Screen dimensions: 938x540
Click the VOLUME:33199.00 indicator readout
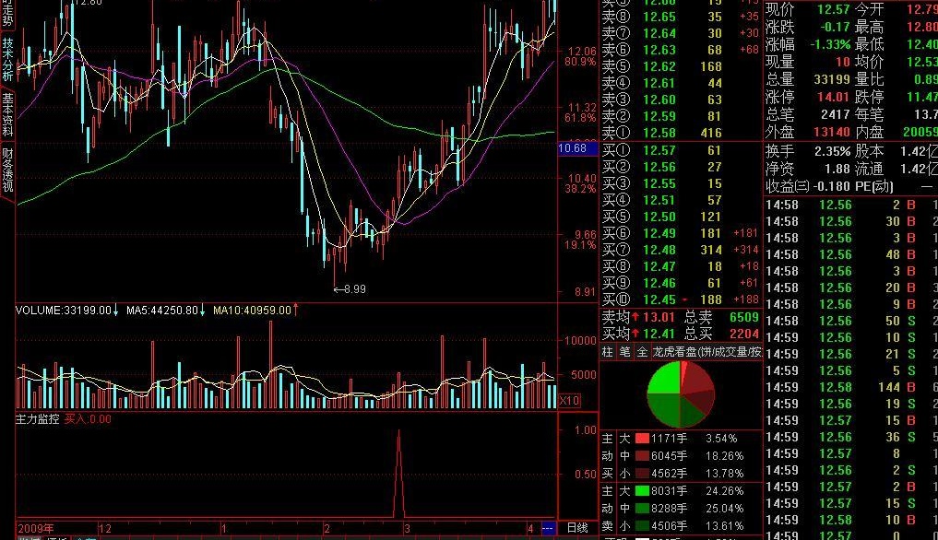point(66,311)
